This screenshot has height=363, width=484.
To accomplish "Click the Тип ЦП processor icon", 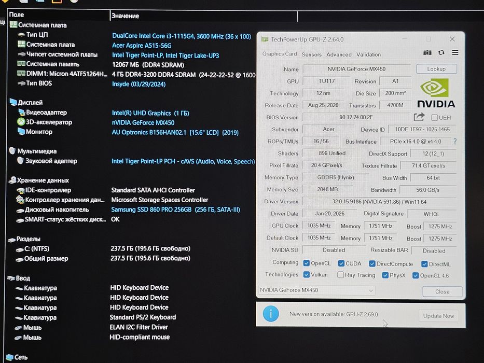I will click(x=21, y=35).
